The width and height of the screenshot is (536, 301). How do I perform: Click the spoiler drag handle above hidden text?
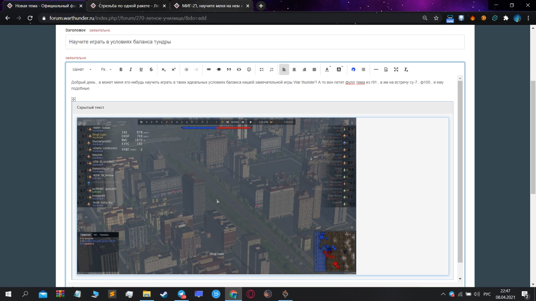coord(73,99)
